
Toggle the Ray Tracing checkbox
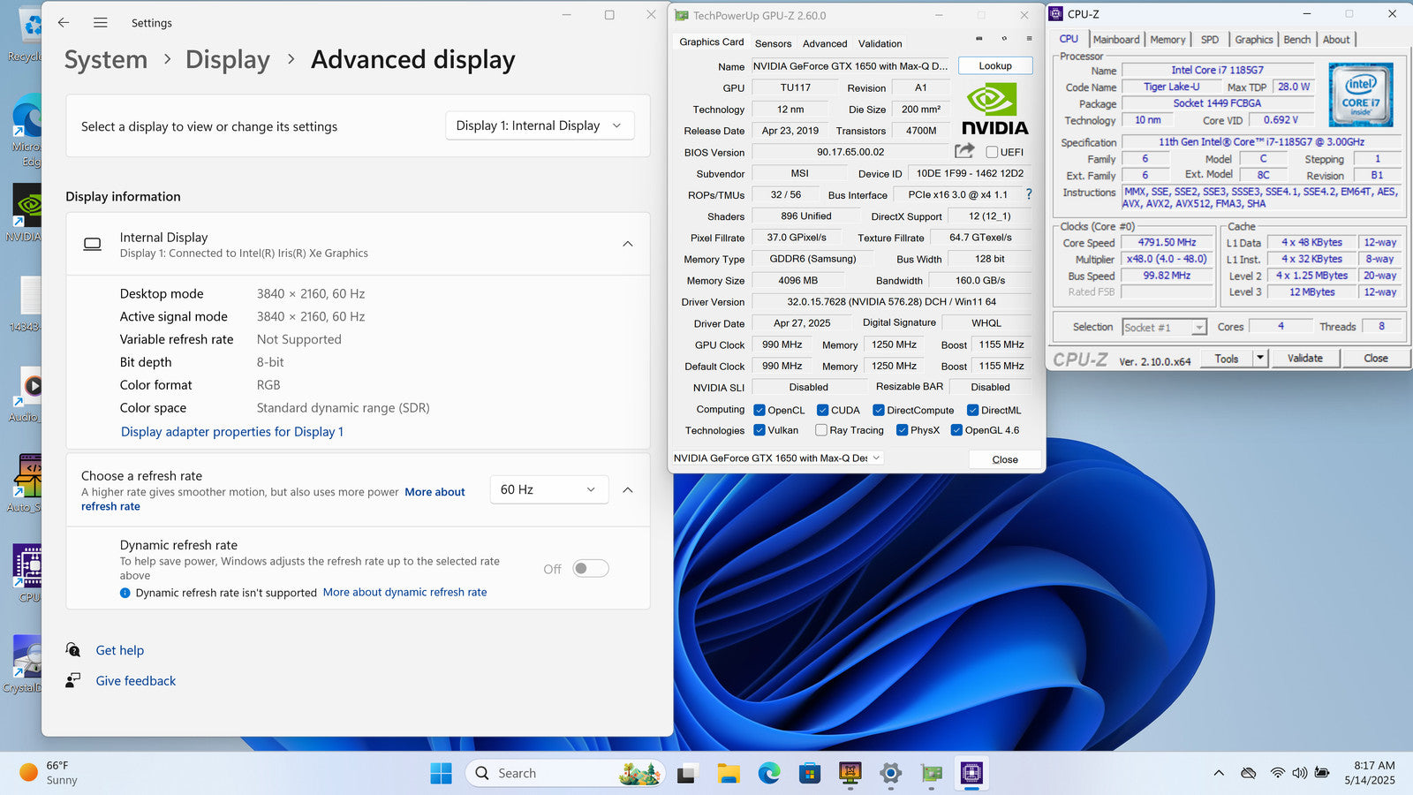[x=821, y=430]
